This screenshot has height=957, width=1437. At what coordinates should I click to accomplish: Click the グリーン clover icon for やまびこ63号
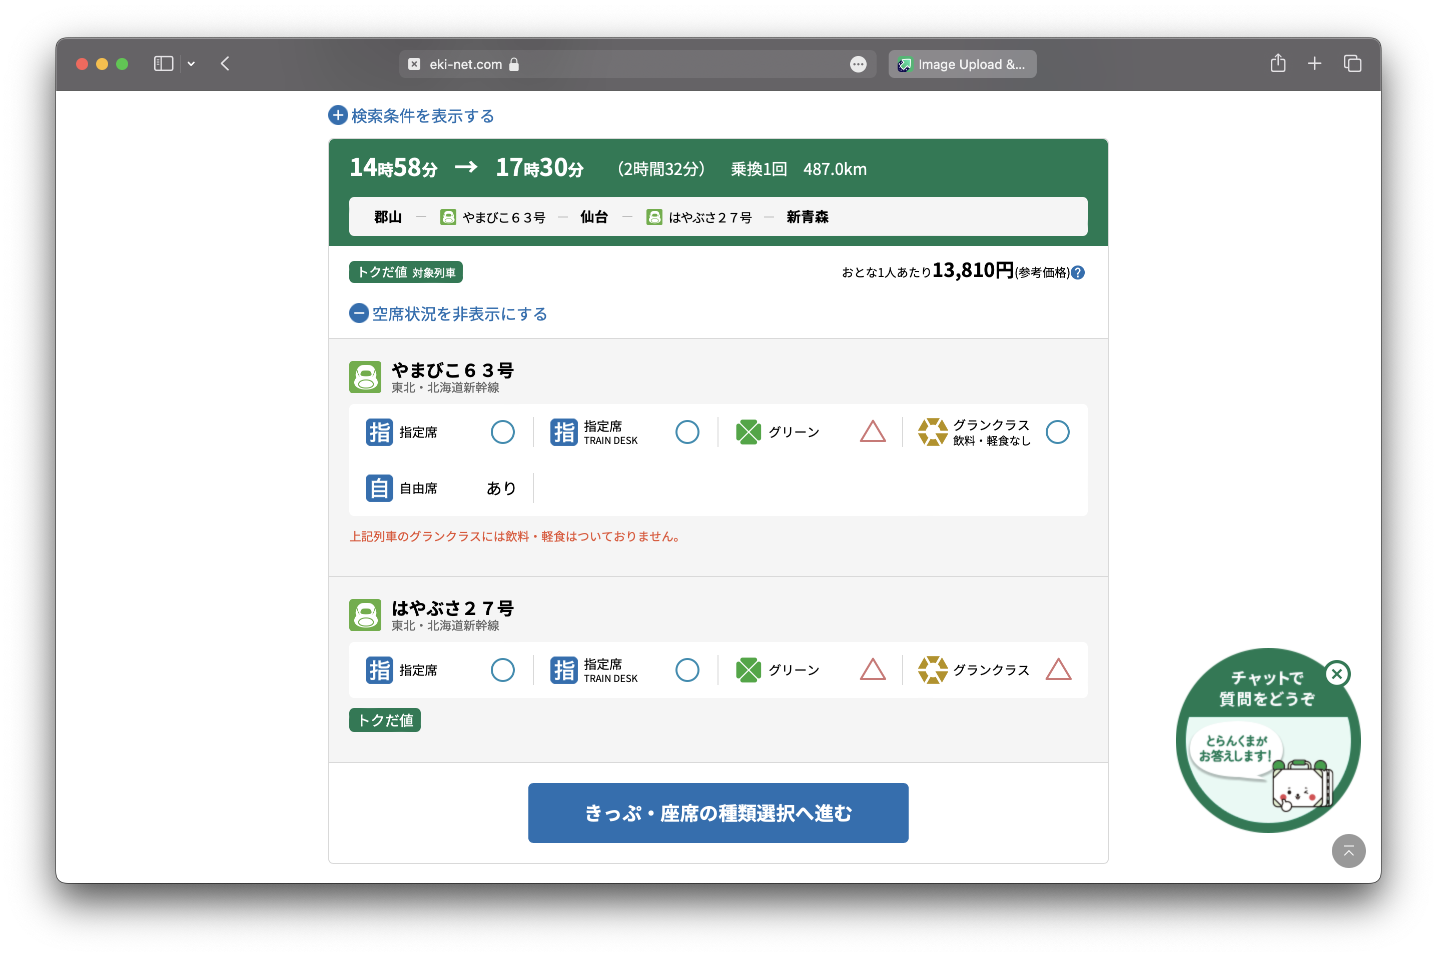click(x=748, y=432)
